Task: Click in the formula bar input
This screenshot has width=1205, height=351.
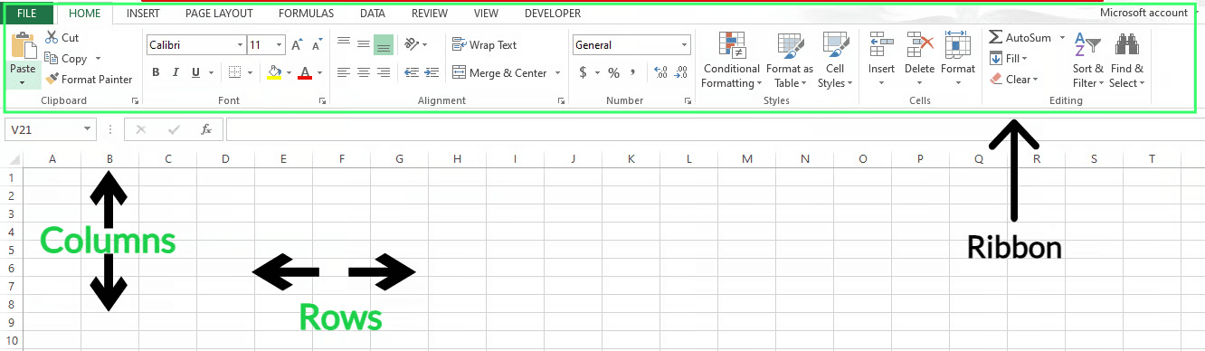Action: point(715,129)
